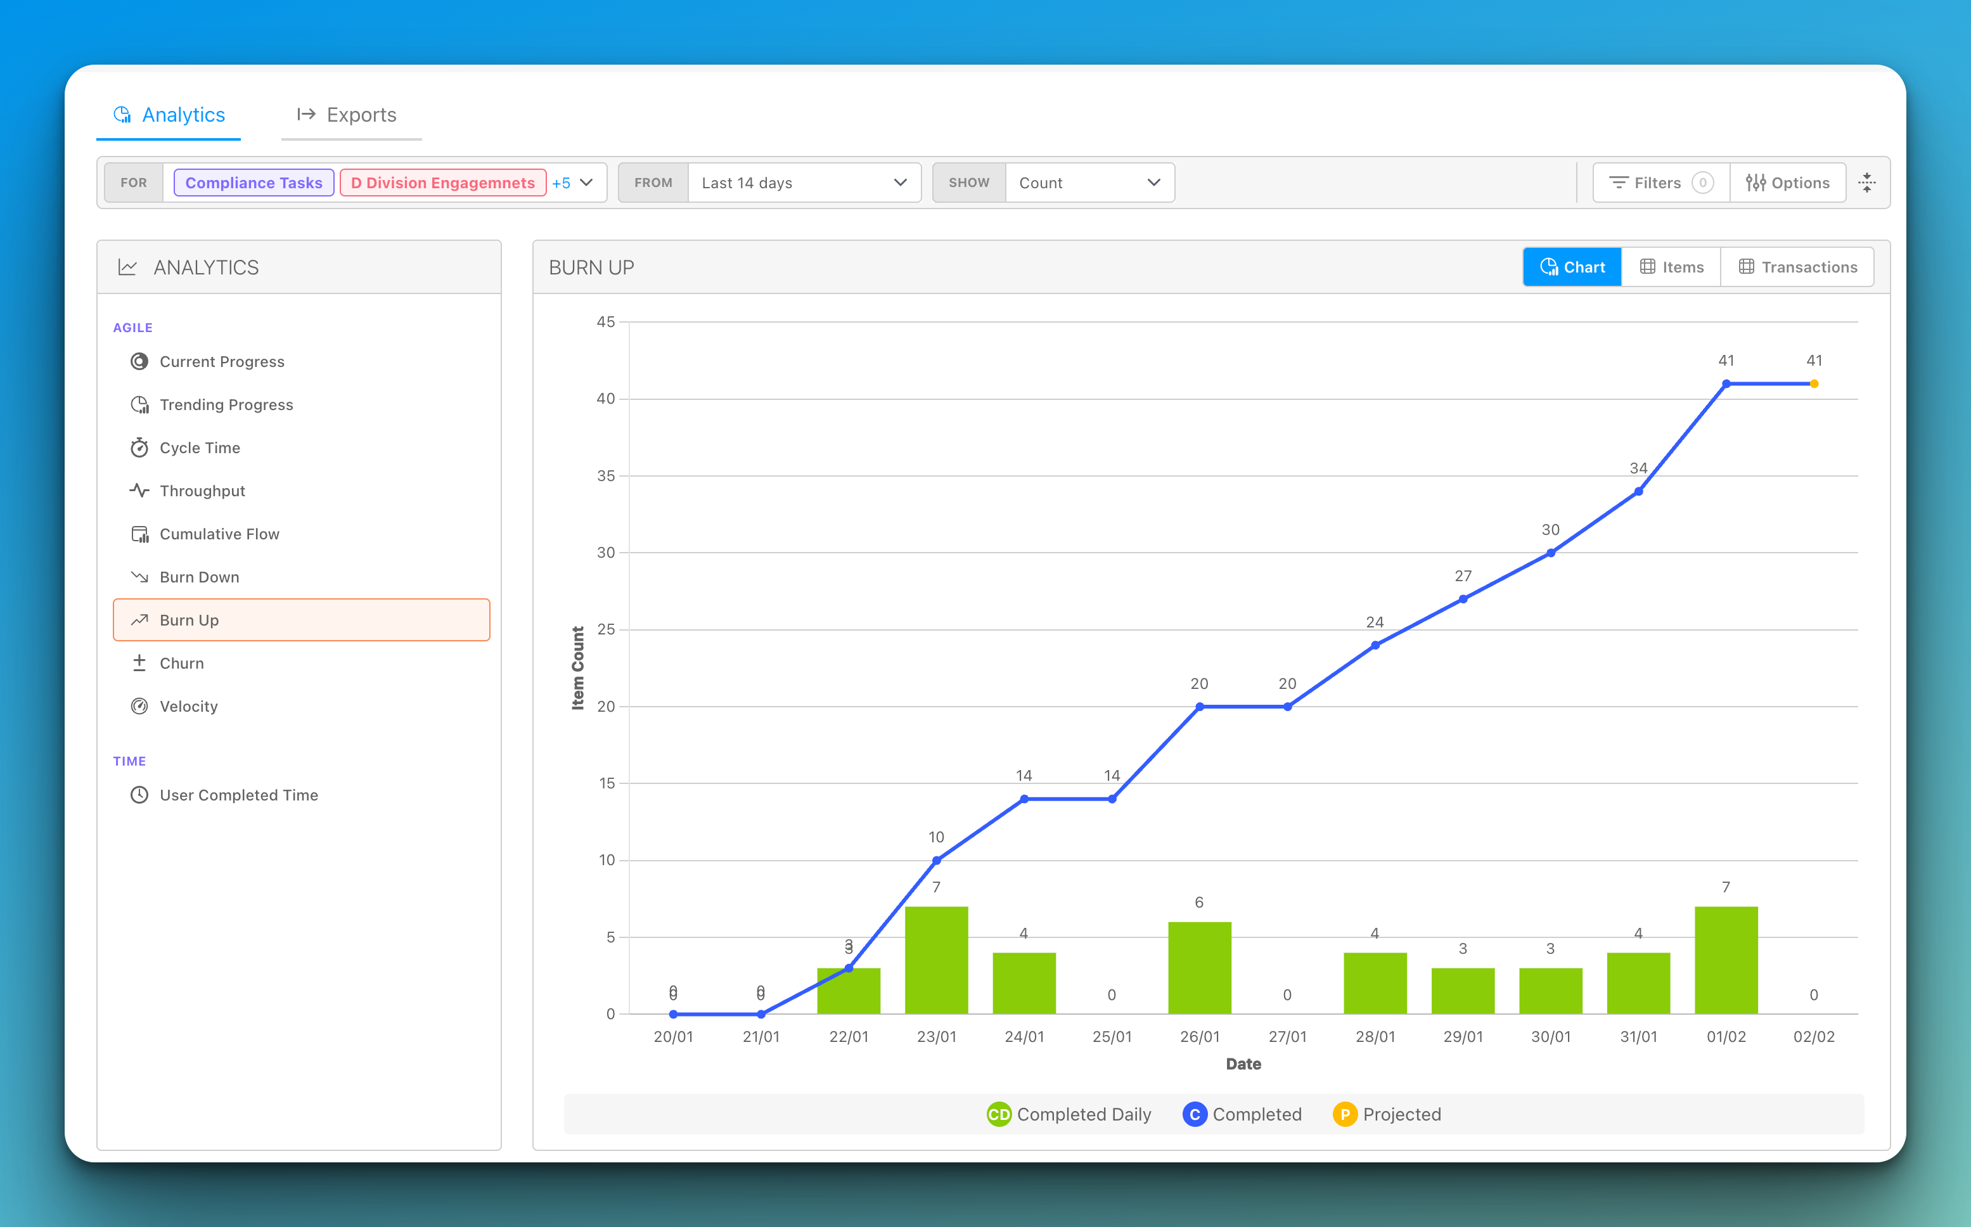This screenshot has height=1227, width=1971.
Task: Click the Churn plus-minus icon
Action: click(x=139, y=663)
